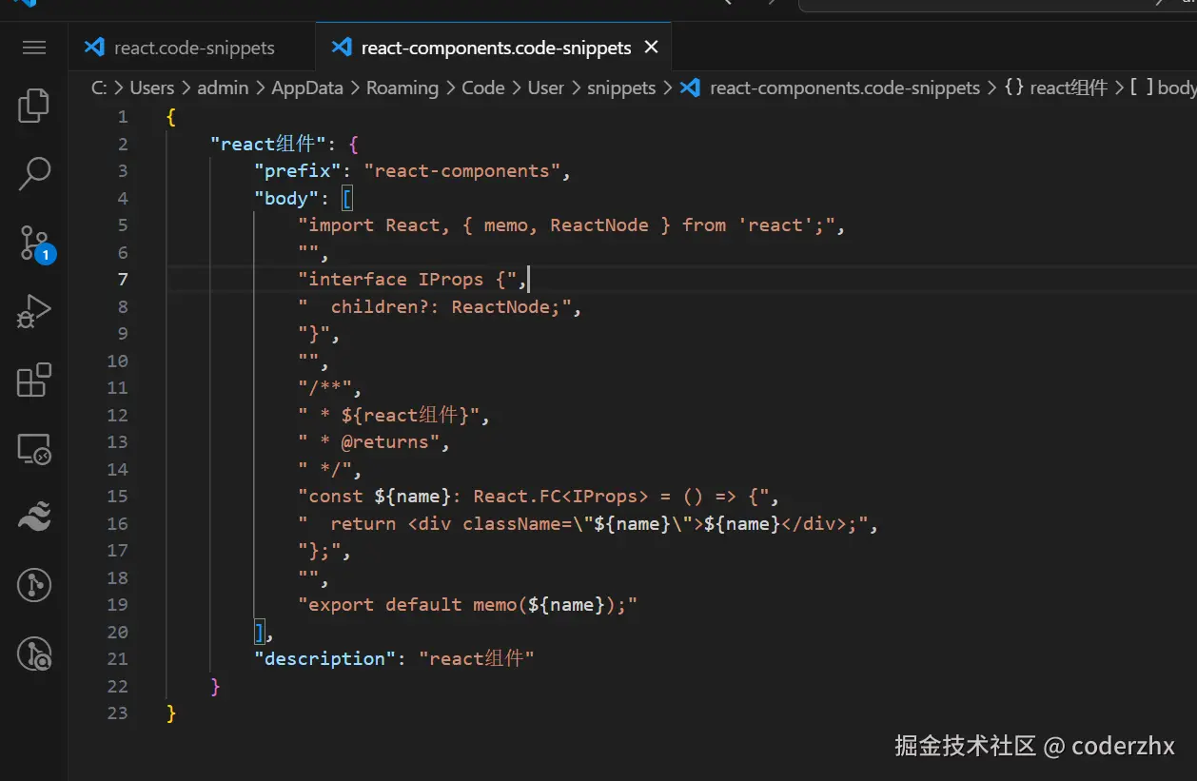Click the "export default memo(${name});" line

point(467,605)
